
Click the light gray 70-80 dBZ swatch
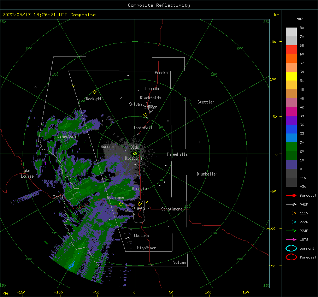coord(291,32)
